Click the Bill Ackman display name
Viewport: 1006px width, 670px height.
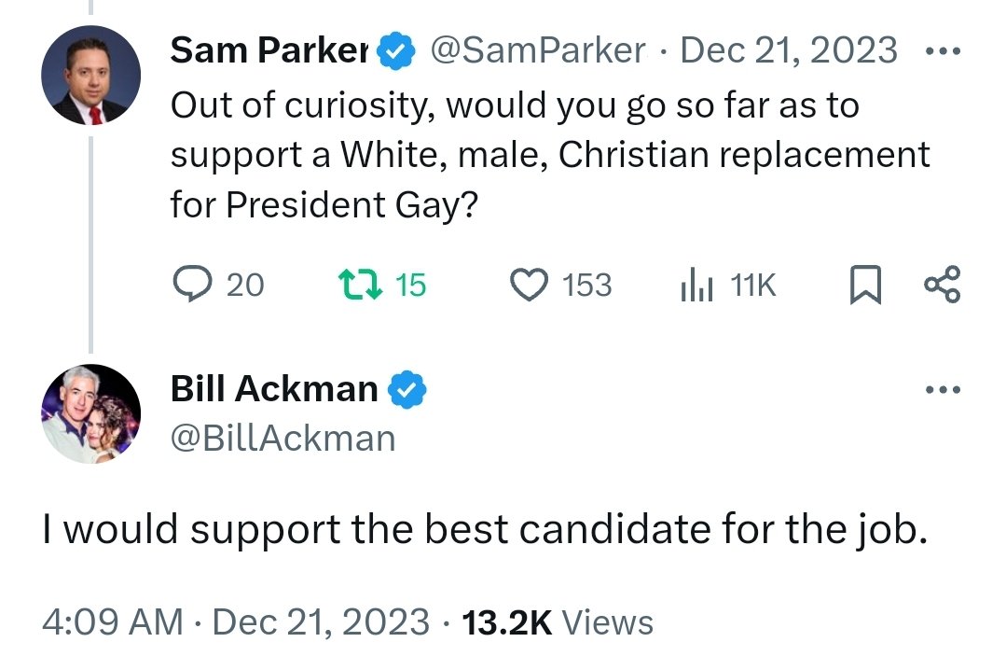coord(274,389)
